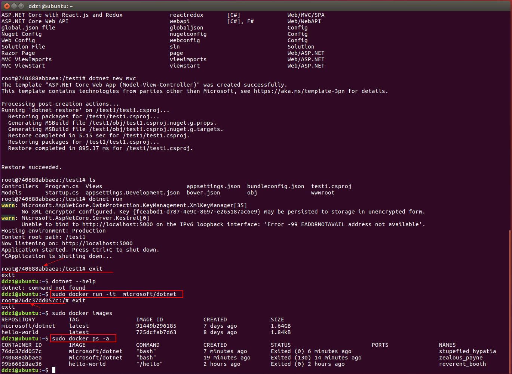The height and width of the screenshot is (374, 512).
Task: Click image ID 91449b296185
Action: [x=156, y=326]
